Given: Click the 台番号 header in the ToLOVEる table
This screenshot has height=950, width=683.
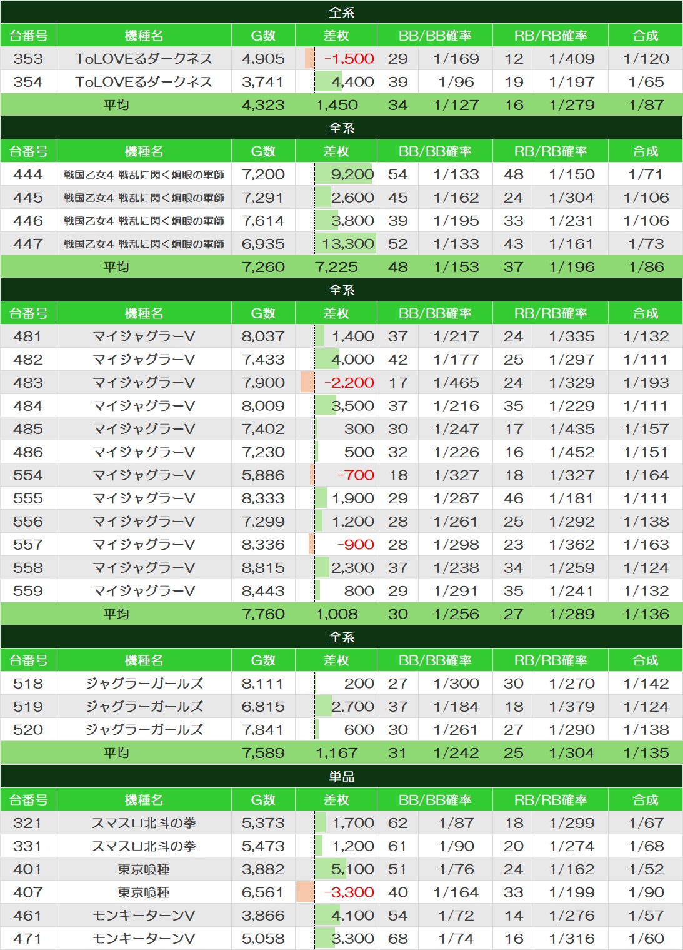Looking at the screenshot, I should tap(28, 36).
